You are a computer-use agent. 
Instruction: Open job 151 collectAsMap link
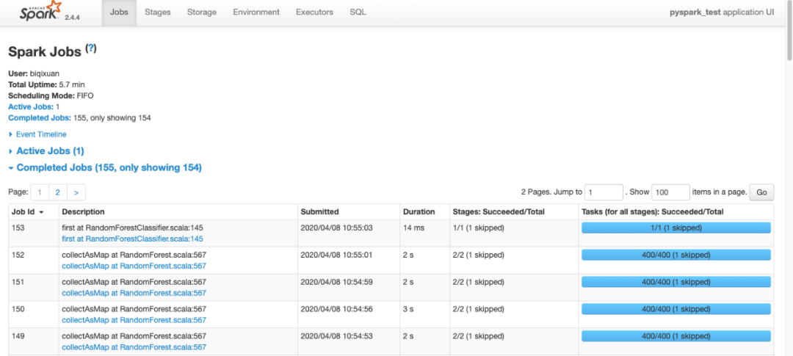(x=134, y=293)
